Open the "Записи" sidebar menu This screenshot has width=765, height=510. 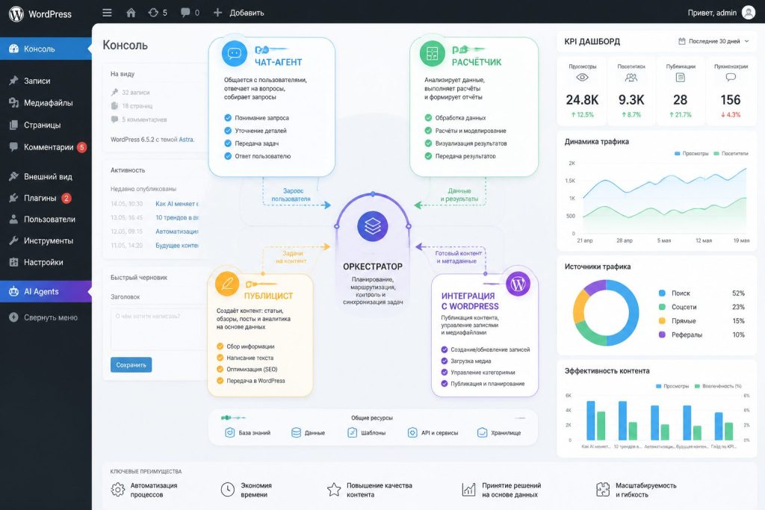tap(46, 81)
